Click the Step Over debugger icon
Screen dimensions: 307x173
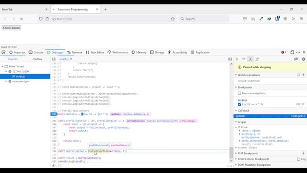(x=243, y=59)
